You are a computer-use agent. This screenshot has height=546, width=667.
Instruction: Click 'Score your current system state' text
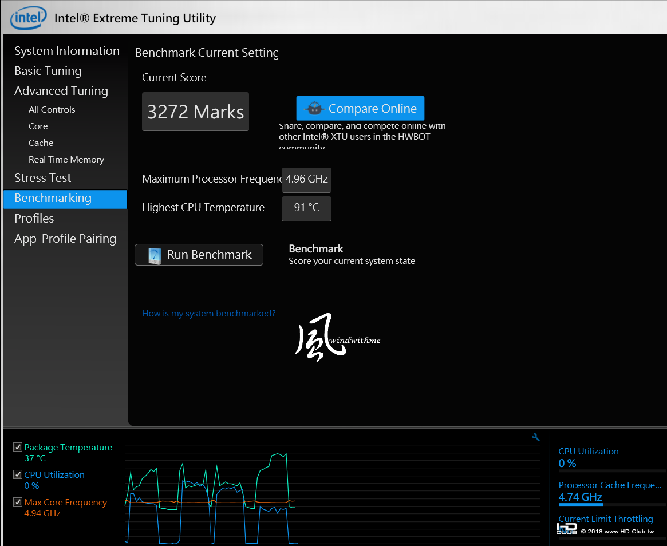pos(352,260)
